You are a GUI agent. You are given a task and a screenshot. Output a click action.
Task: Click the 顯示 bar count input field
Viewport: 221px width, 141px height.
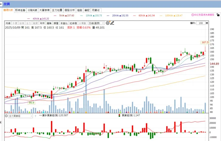201,23
